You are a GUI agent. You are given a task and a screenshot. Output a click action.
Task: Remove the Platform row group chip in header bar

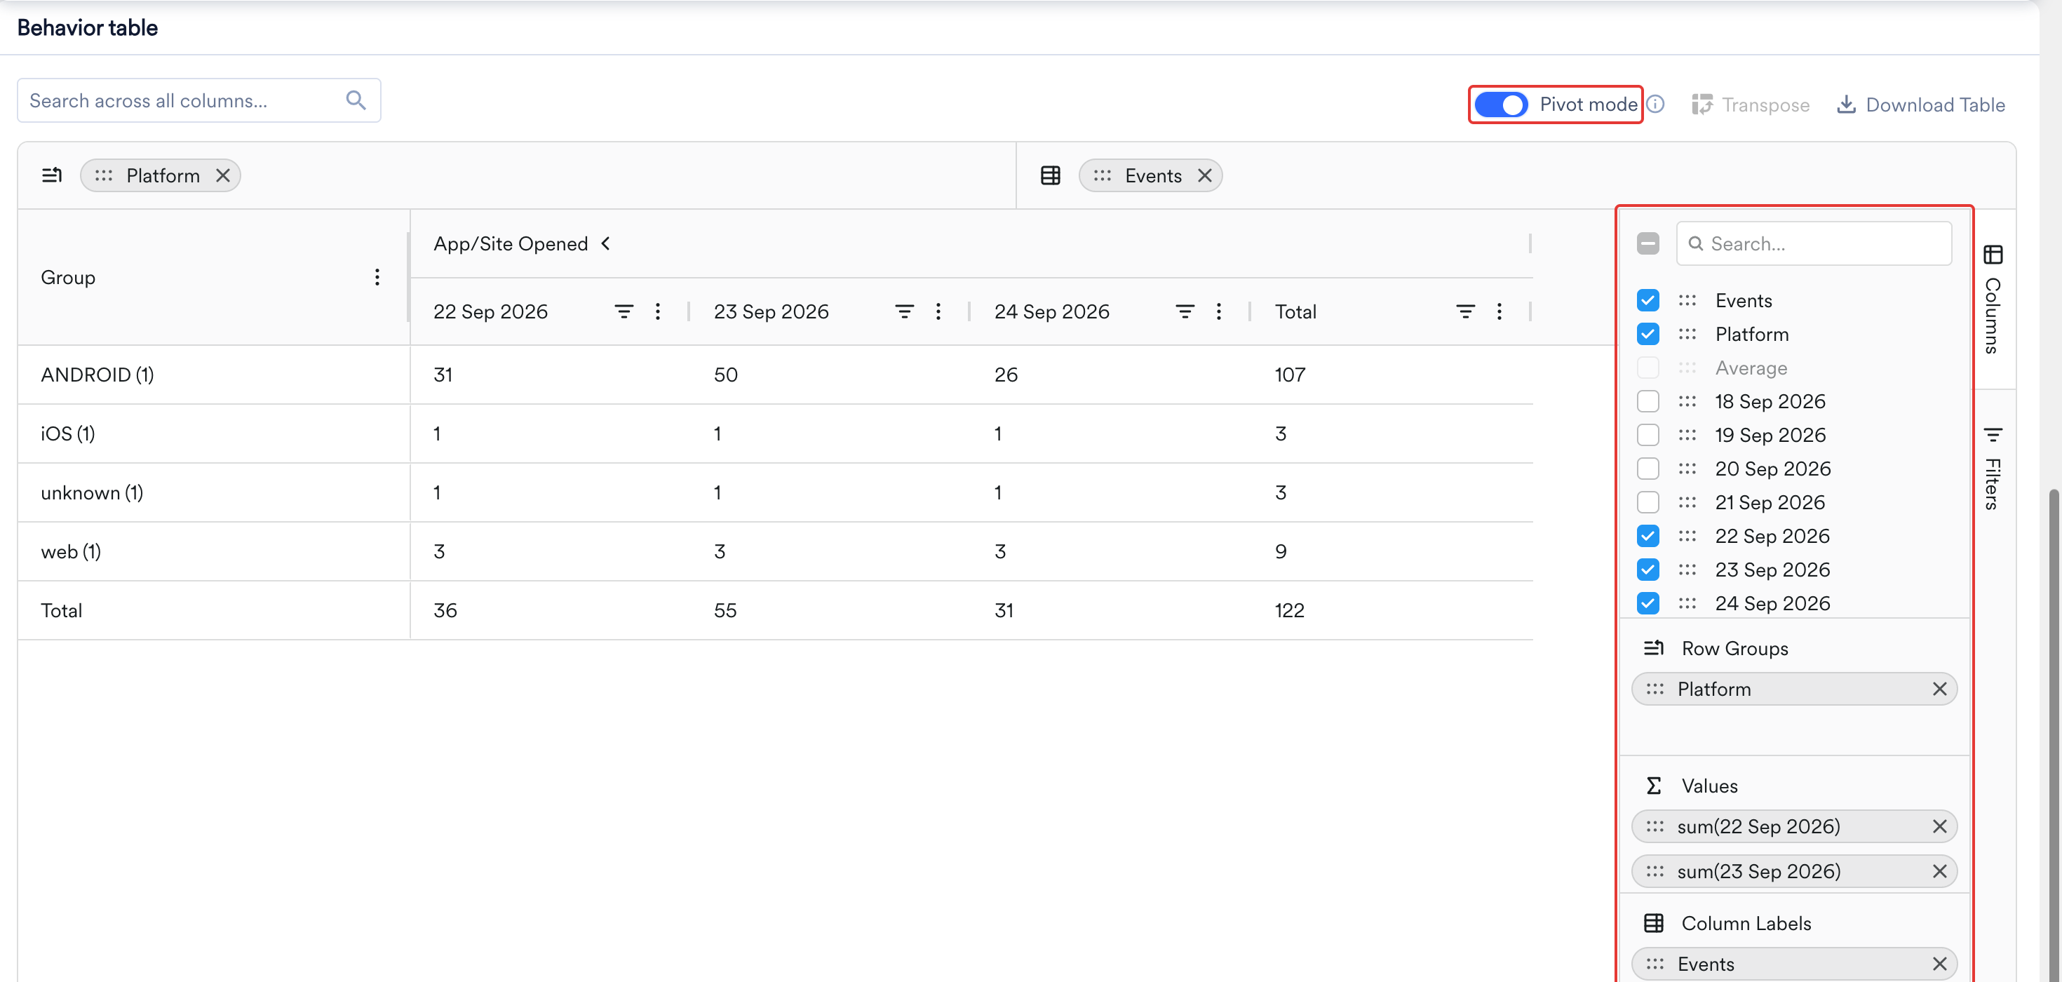tap(223, 175)
